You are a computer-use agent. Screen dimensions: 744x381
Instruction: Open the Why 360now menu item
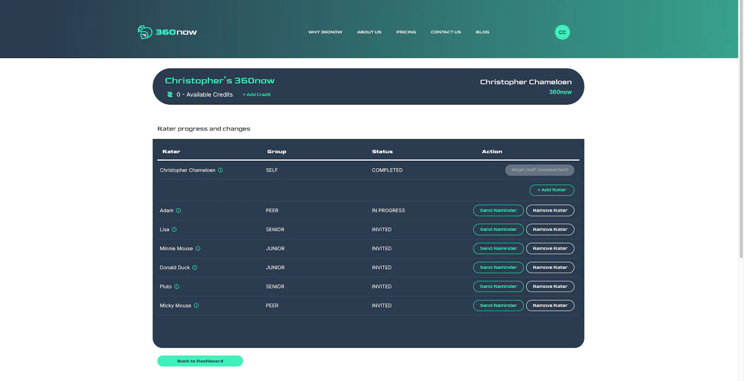click(x=325, y=32)
